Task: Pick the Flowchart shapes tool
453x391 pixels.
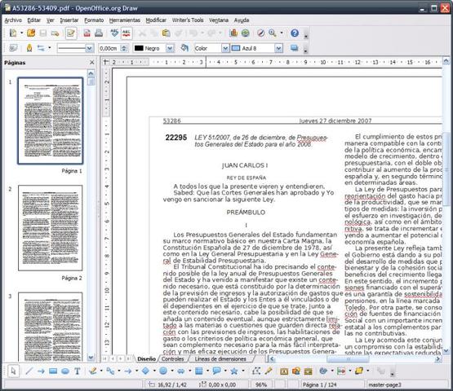Action: coord(198,371)
